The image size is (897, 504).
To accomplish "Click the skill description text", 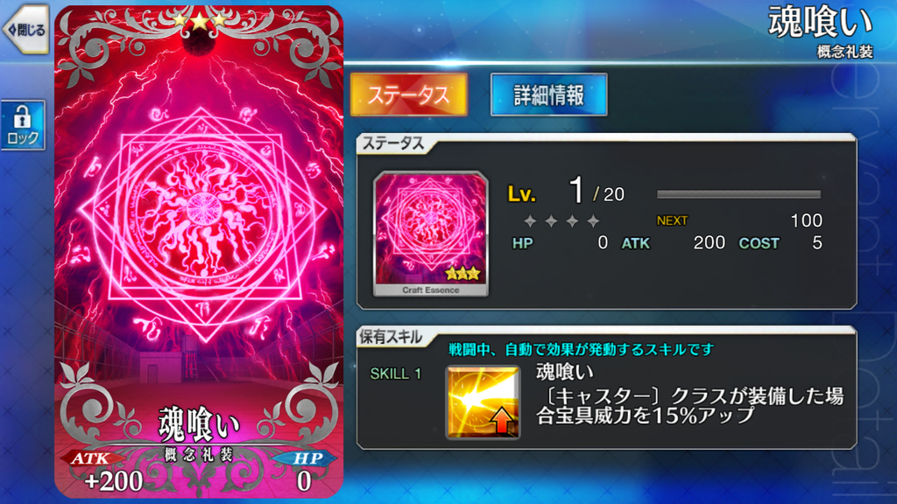I will point(689,406).
